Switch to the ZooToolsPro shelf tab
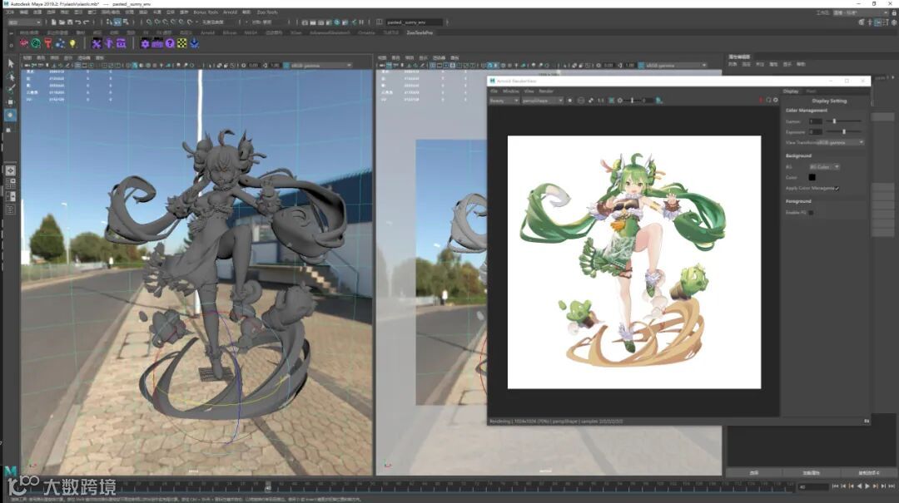Viewport: 899px width, 503px height. (420, 32)
